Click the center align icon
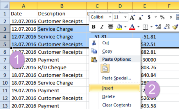 110,27
